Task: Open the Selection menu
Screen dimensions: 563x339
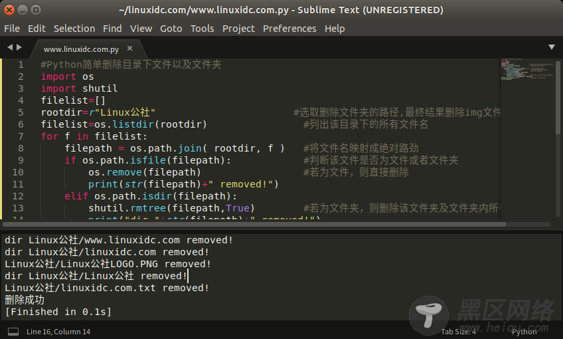Action: pyautogui.click(x=74, y=29)
